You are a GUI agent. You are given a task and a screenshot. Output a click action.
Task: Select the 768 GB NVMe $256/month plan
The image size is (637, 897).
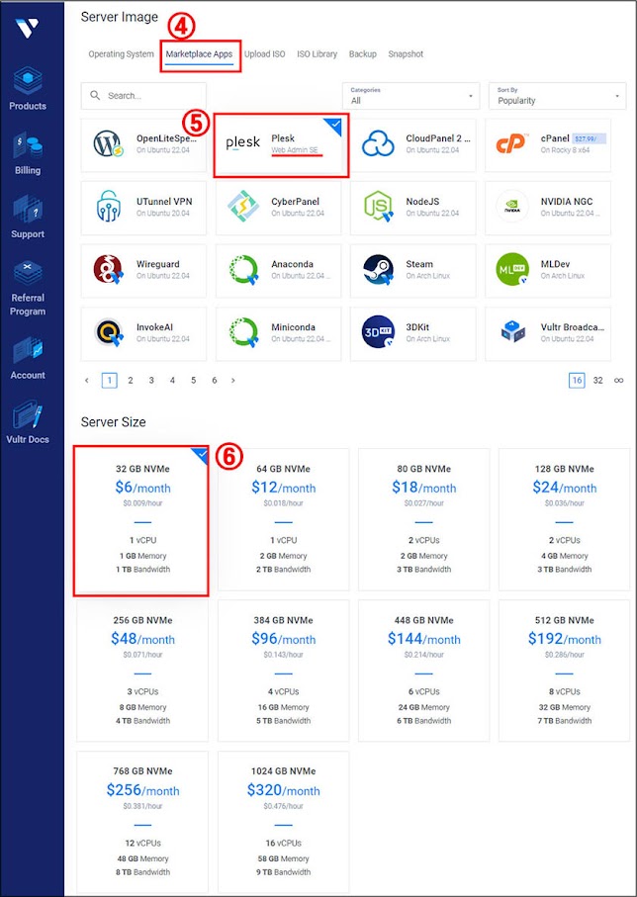(x=142, y=822)
